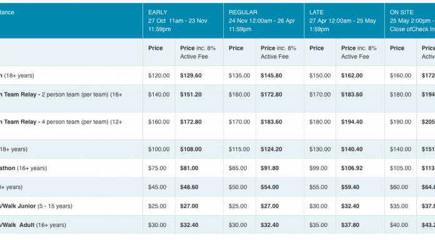The height and width of the screenshot is (240, 435).
Task: Click the first Price inc. 8% Active Fee heading
Action: (197, 52)
